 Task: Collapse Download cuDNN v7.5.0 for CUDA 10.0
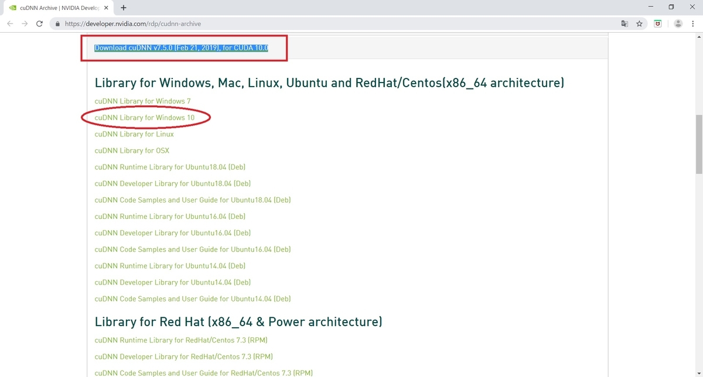(x=181, y=47)
